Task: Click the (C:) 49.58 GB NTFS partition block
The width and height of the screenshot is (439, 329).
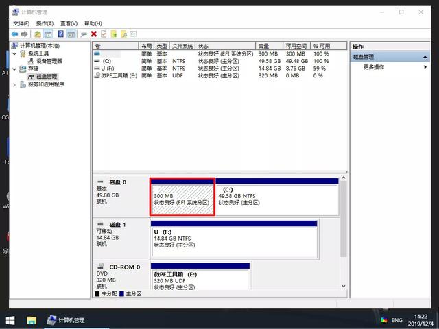Action: tap(277, 197)
